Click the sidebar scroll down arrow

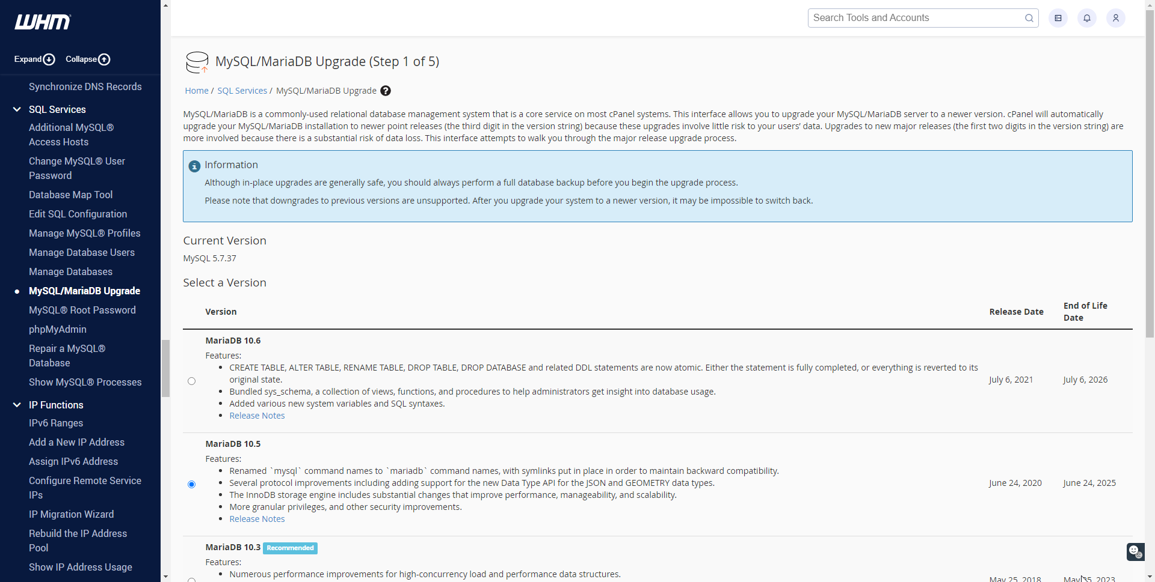(x=165, y=577)
